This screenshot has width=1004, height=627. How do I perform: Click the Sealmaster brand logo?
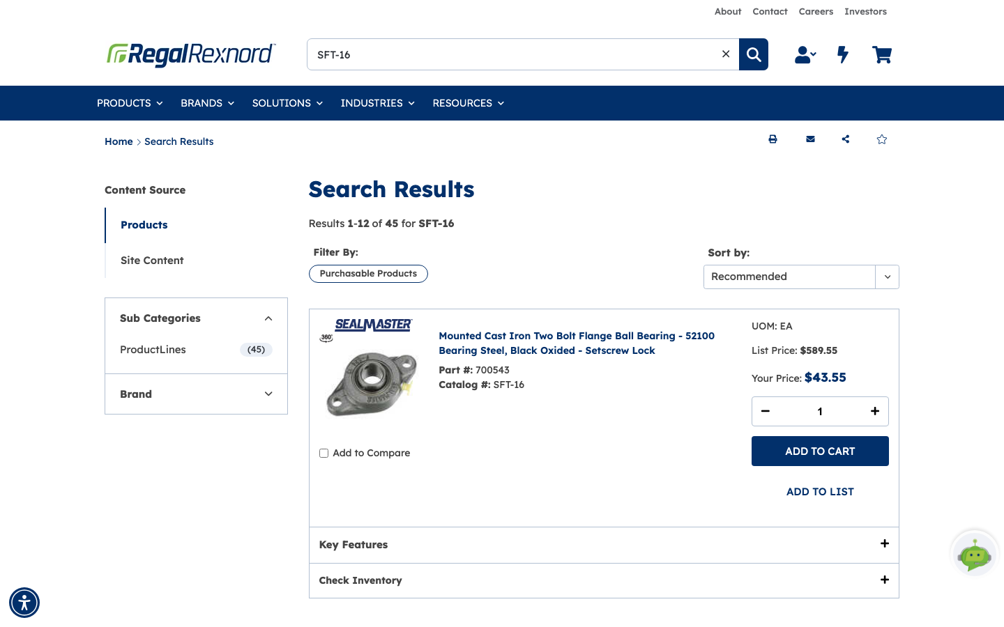(373, 325)
